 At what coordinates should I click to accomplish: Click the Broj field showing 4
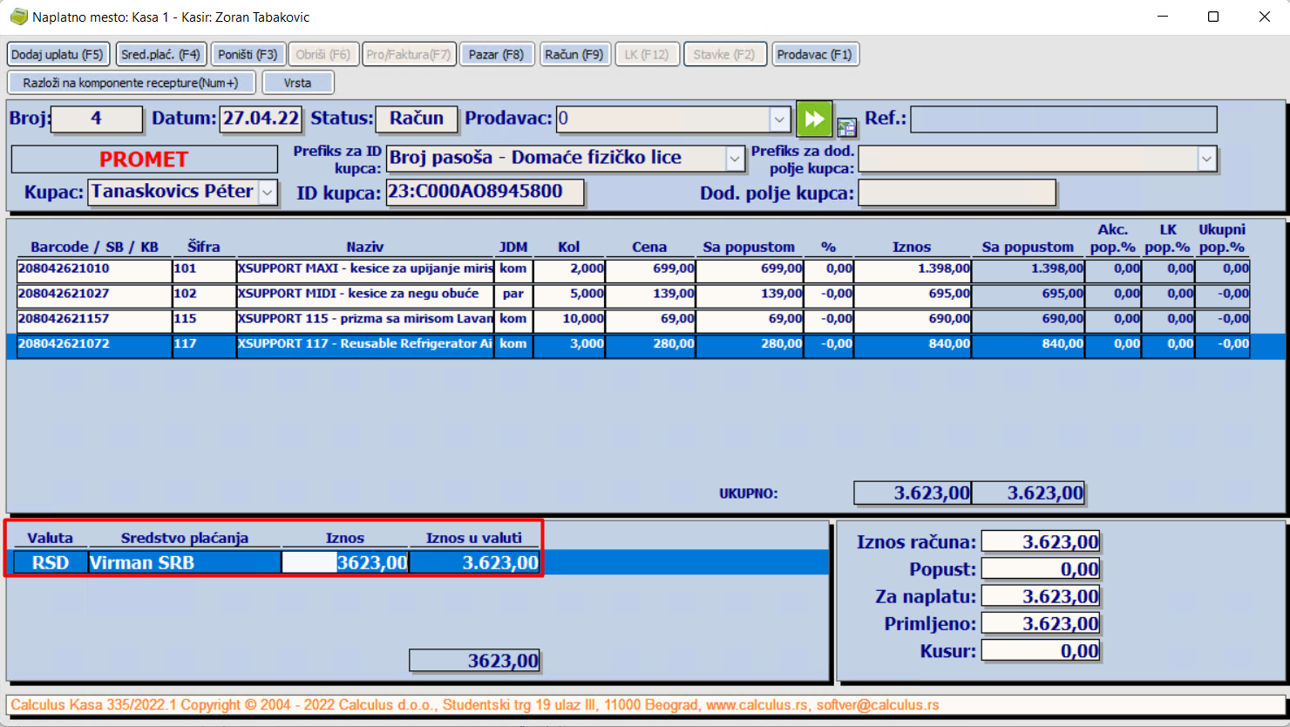point(97,119)
